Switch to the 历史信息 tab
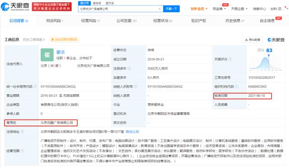 [x=235, y=21]
